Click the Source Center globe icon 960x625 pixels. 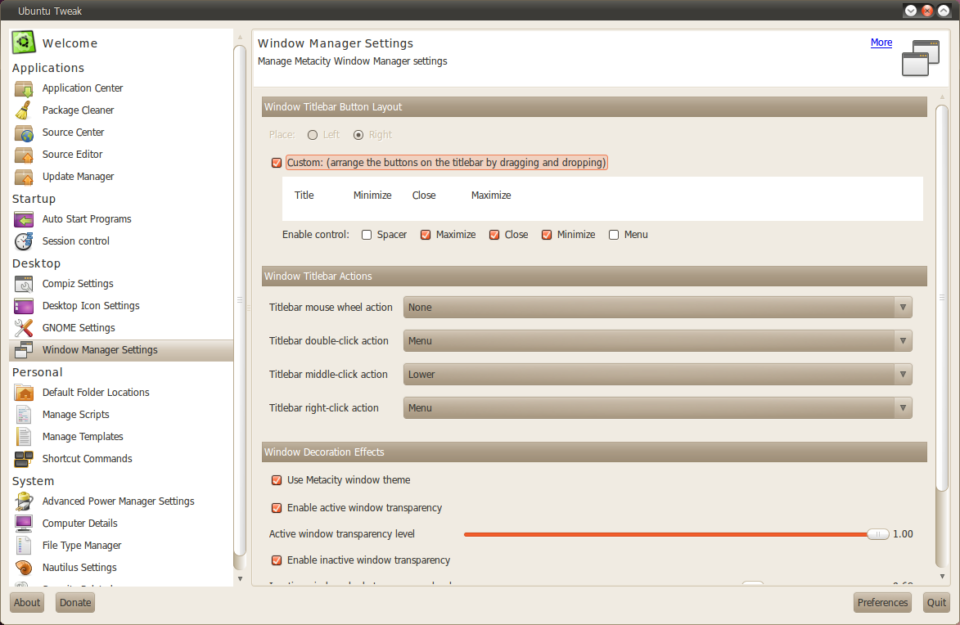pos(24,133)
